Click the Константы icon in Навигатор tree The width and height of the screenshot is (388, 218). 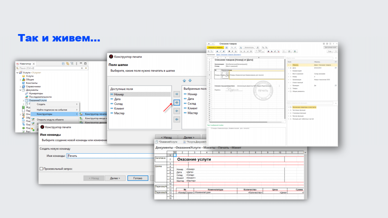[x=23, y=83]
